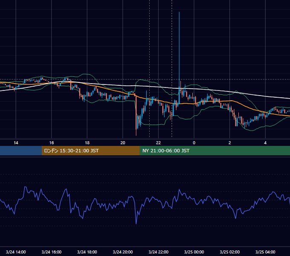Click the ロンドン 15:30-21:00 JST session bar

90,151
